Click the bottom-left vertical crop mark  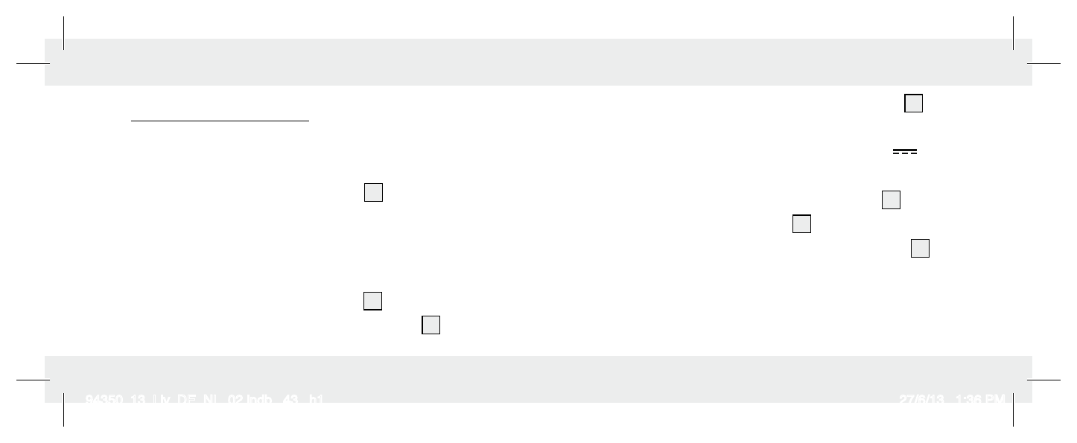64,409
